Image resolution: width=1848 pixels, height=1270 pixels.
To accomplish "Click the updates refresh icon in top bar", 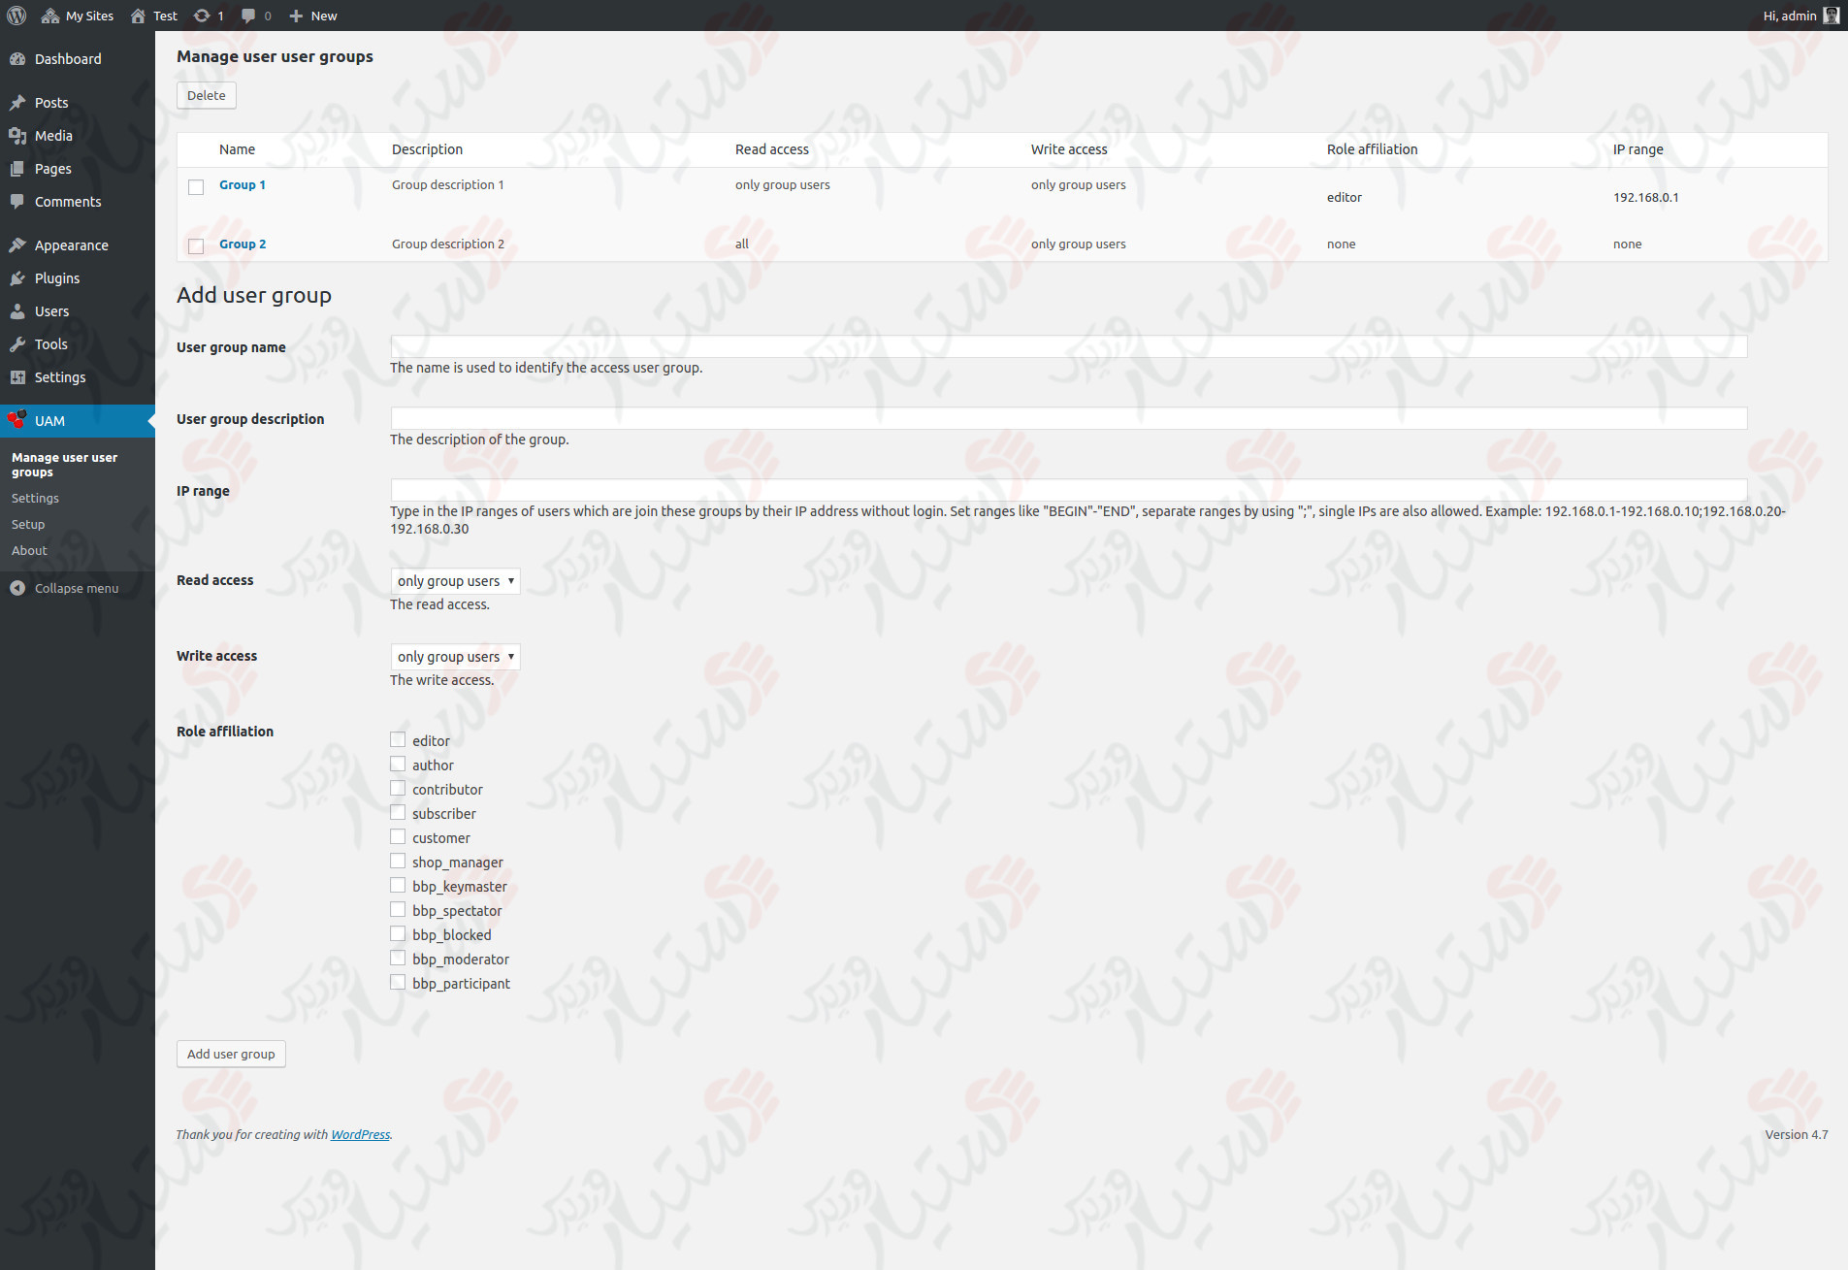I will click(199, 16).
